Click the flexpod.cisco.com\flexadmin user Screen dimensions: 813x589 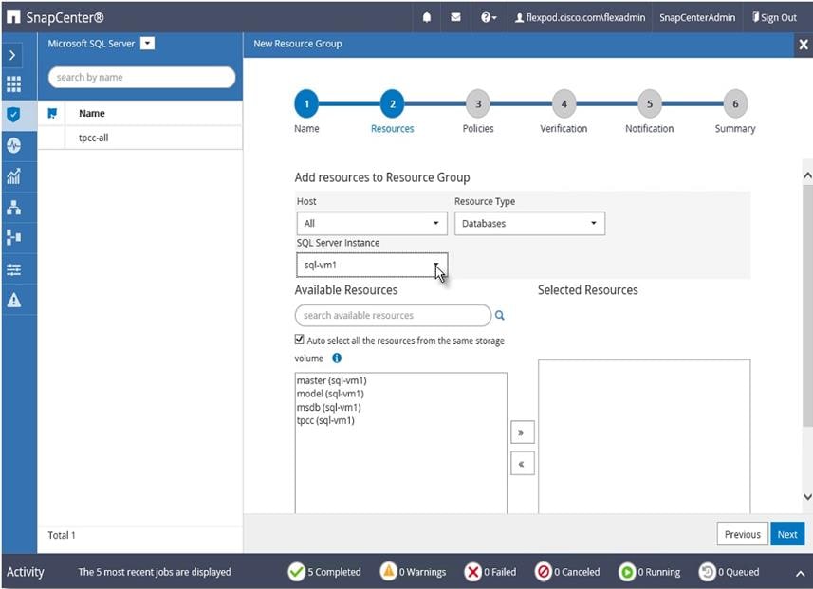click(581, 18)
